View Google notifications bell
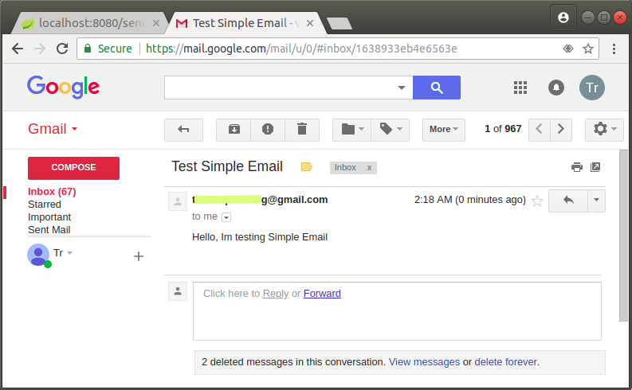This screenshot has height=390, width=632. (555, 88)
